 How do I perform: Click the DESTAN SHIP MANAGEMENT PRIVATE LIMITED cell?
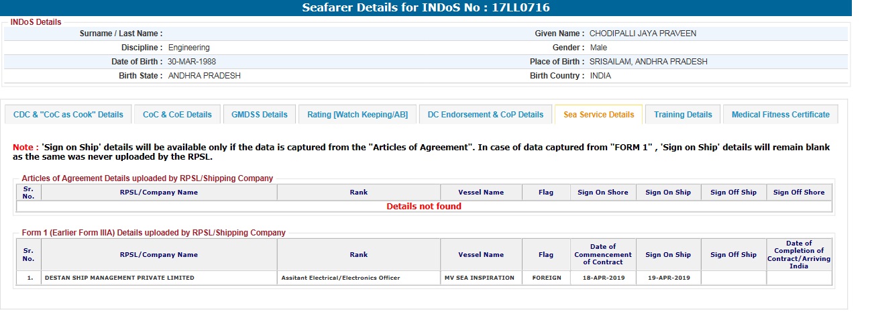click(x=119, y=278)
